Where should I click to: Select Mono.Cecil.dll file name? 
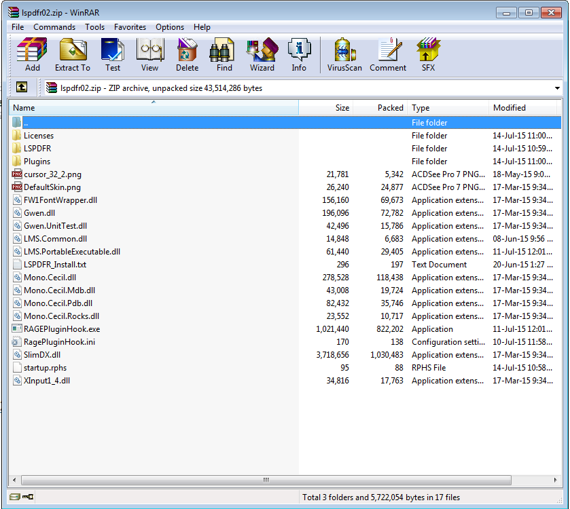50,278
